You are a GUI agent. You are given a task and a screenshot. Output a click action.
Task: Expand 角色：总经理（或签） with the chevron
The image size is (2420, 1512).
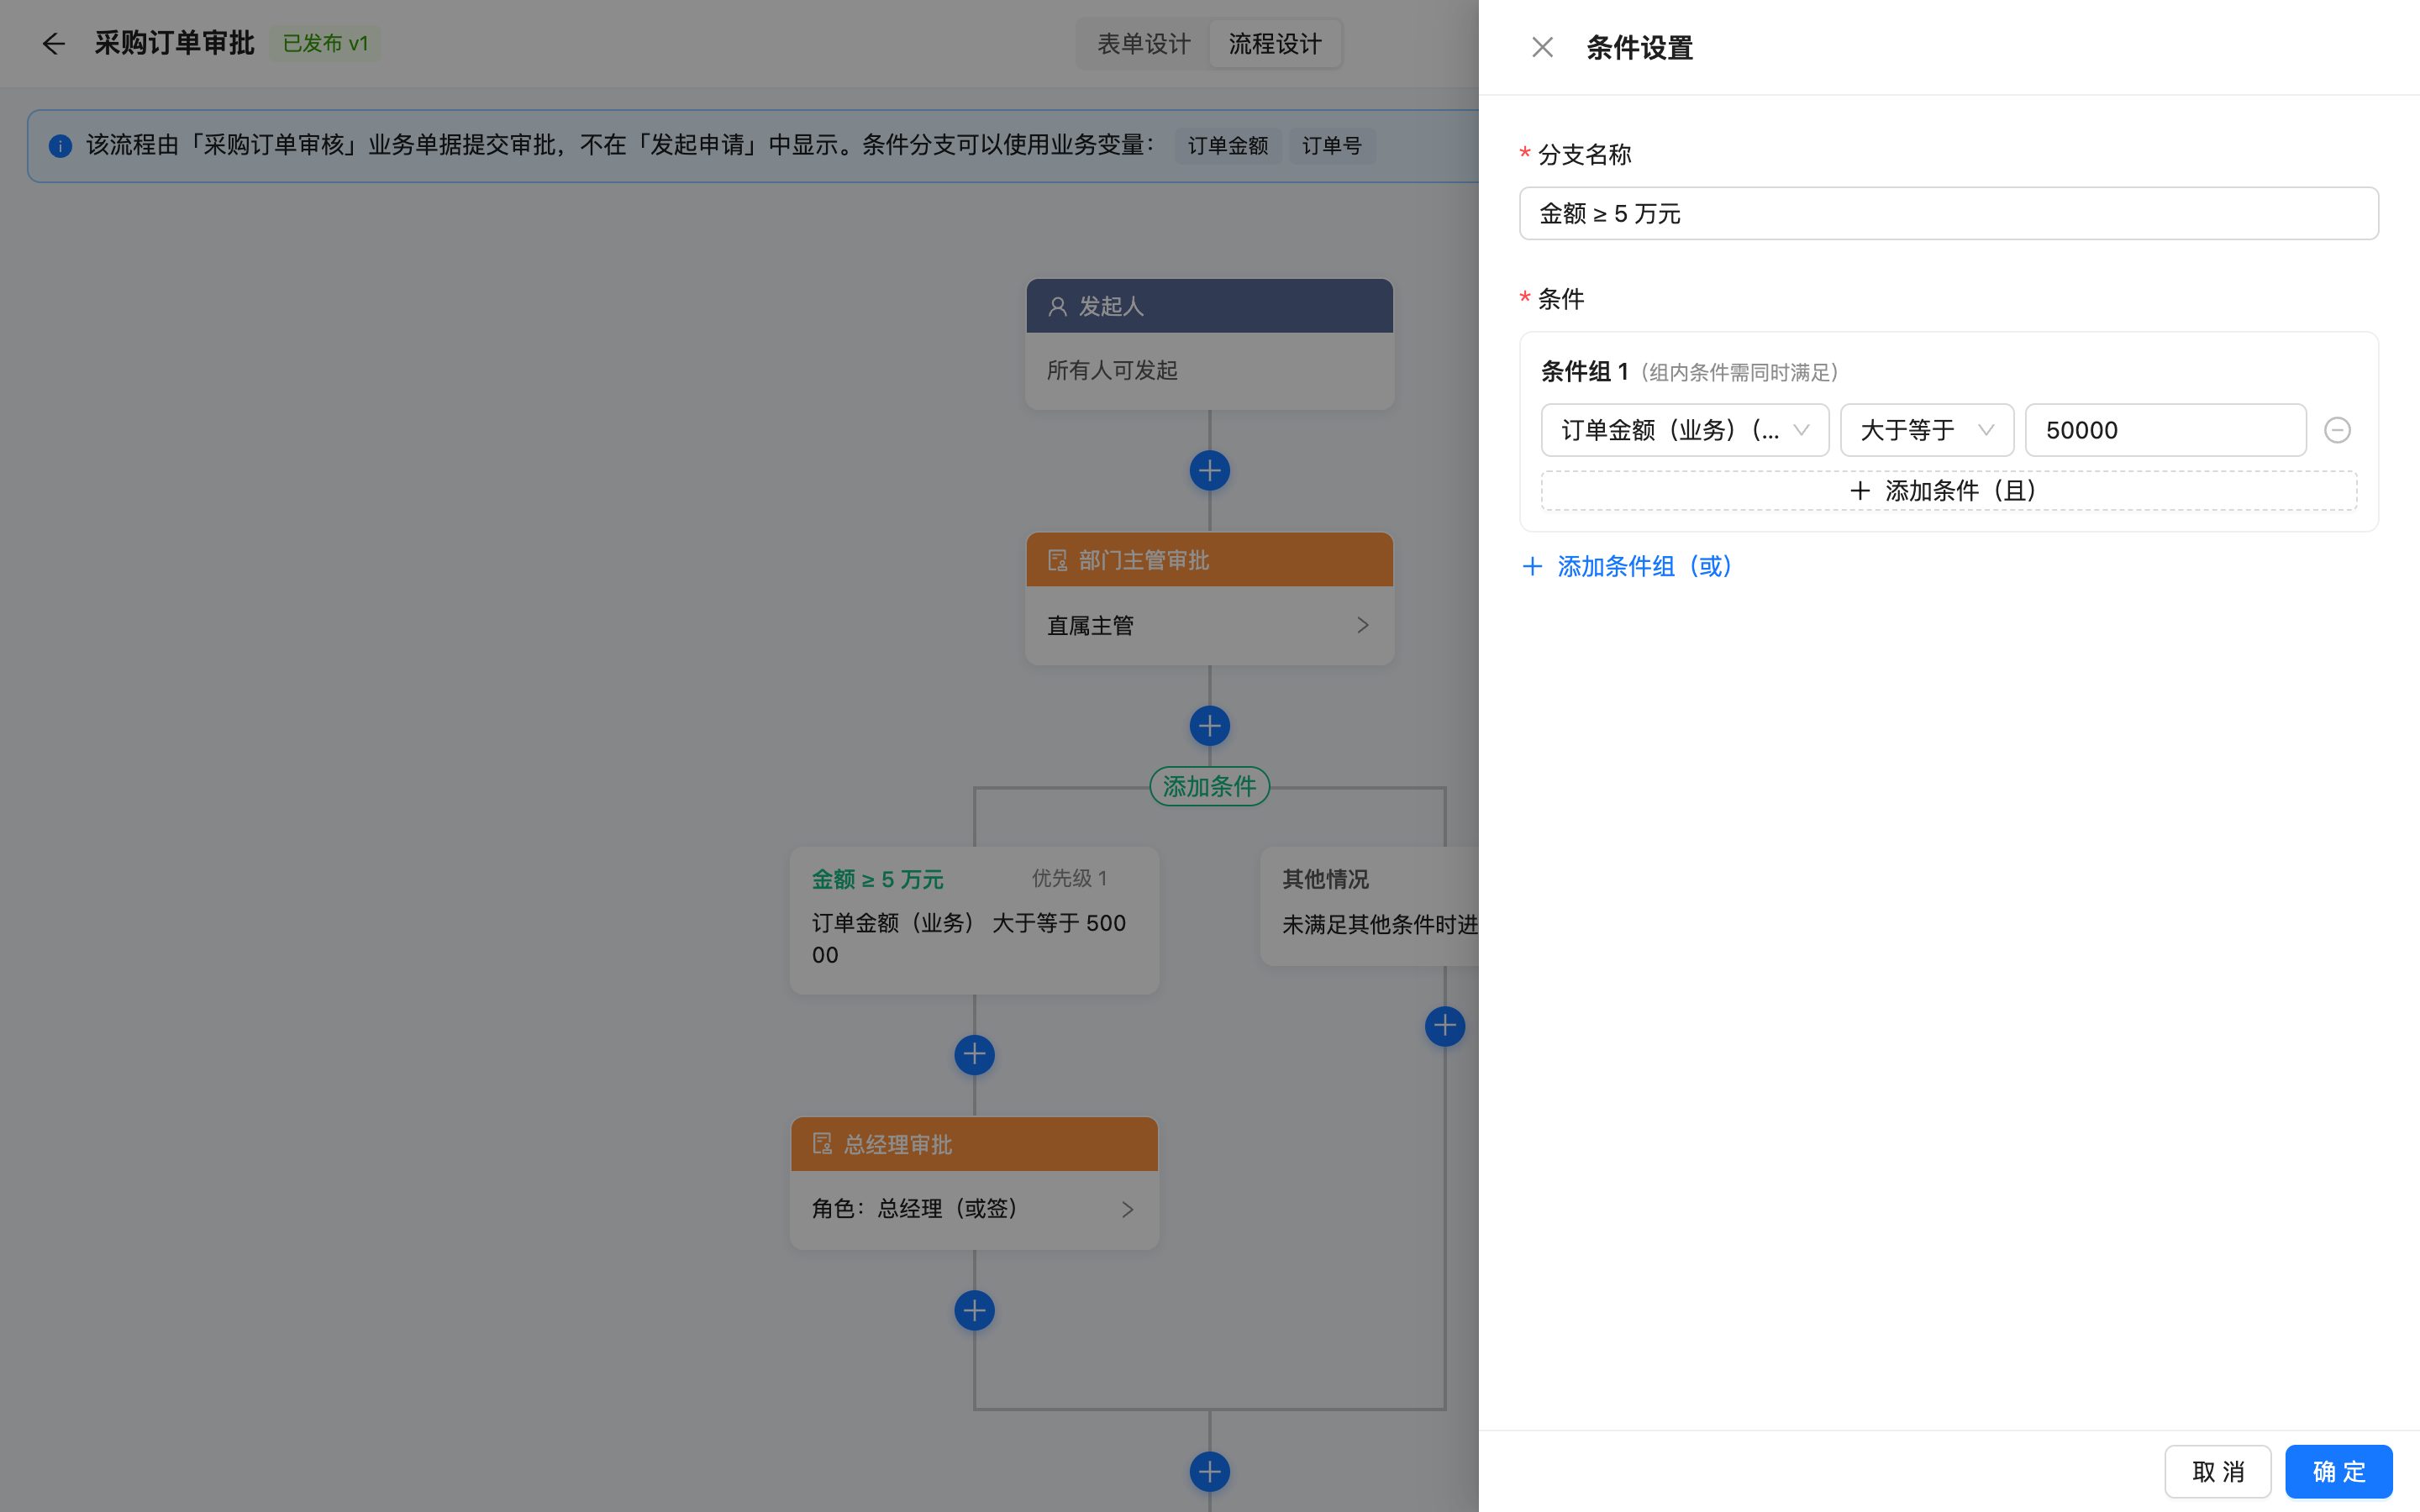[x=1127, y=1209]
